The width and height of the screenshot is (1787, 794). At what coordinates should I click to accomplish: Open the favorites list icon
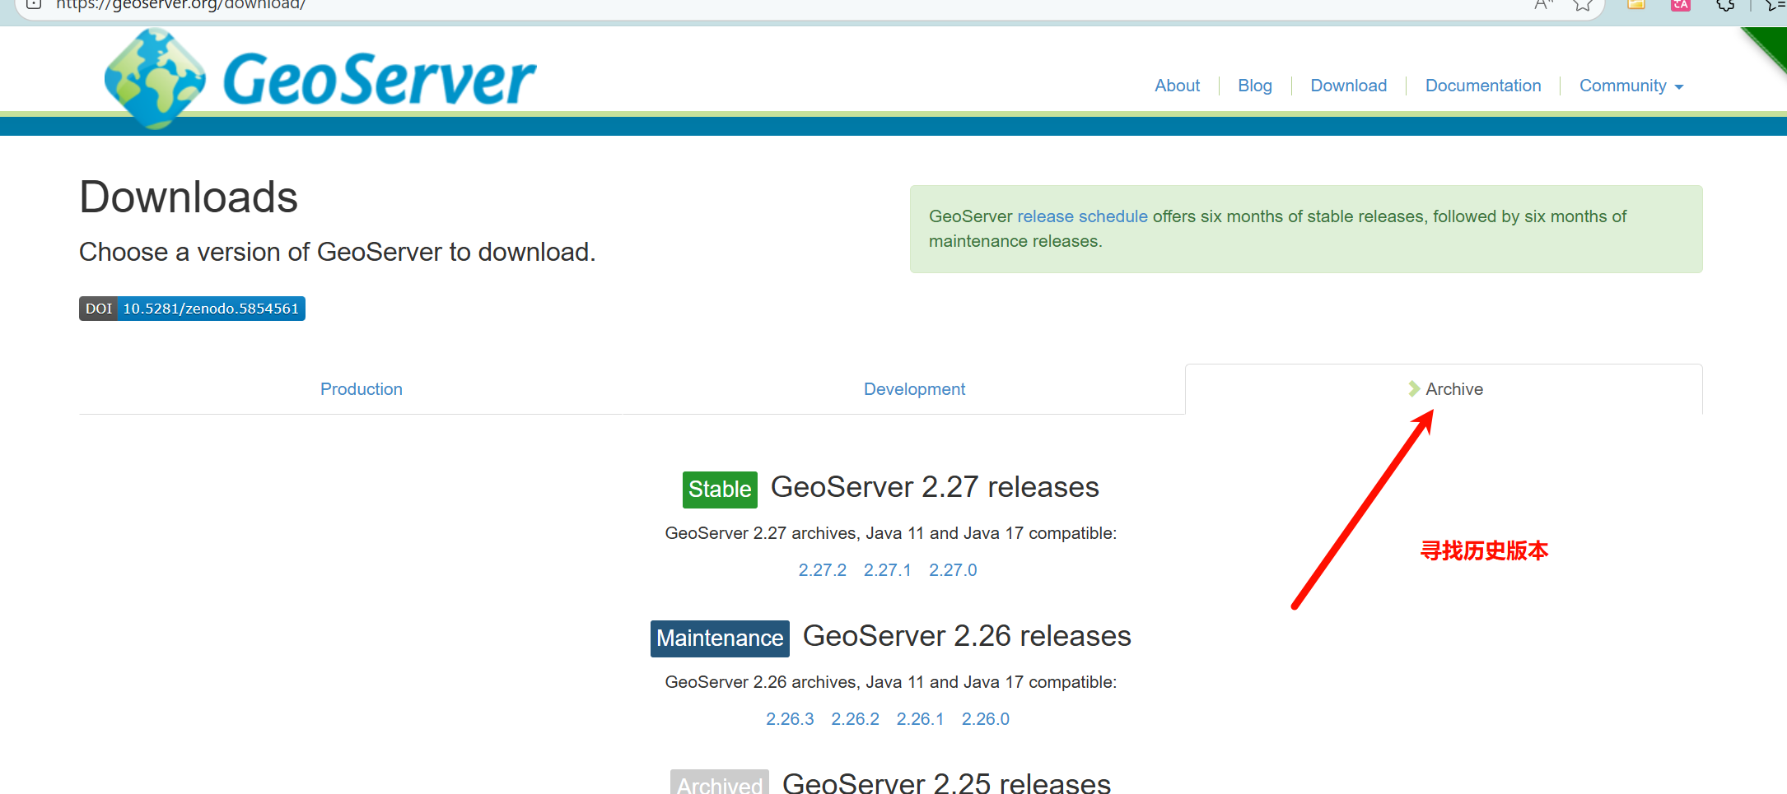click(1775, 5)
